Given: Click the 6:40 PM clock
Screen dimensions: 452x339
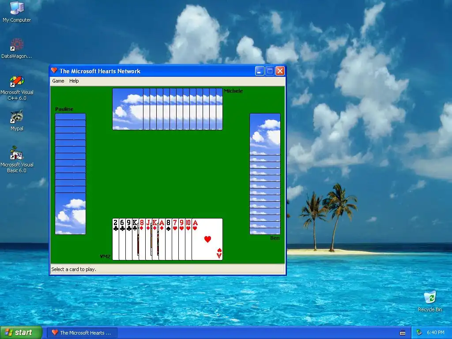Looking at the screenshot, I should coord(436,333).
